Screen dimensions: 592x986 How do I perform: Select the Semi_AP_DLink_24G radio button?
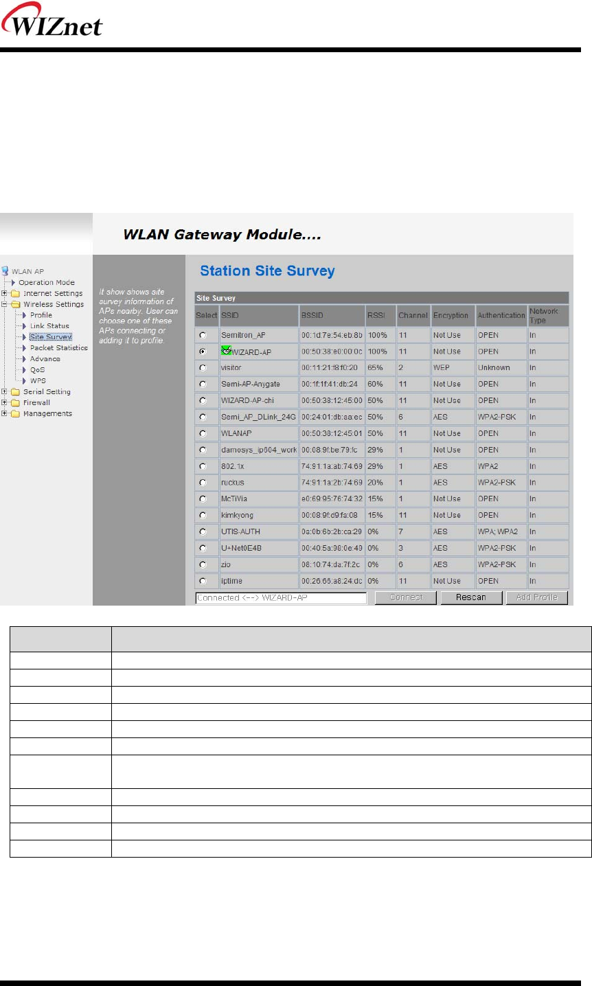coord(203,417)
